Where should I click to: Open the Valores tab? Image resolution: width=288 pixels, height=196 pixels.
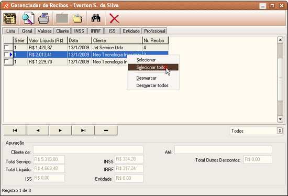pyautogui.click(x=45, y=31)
